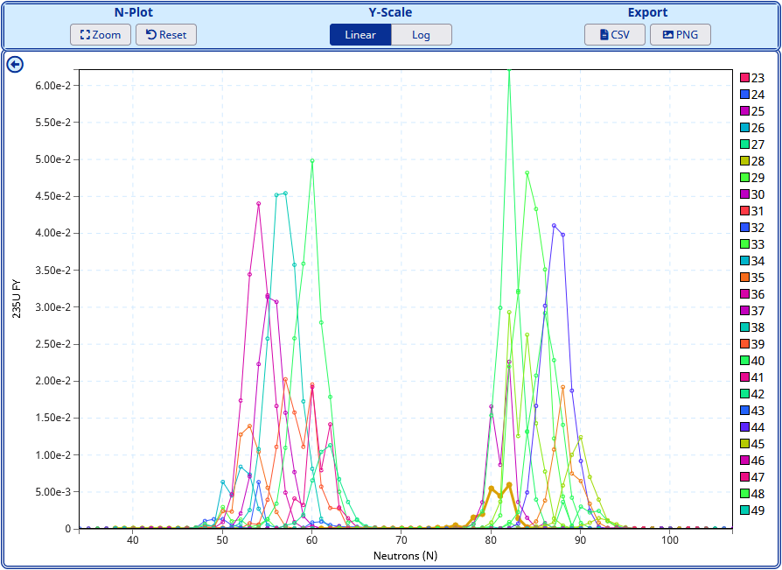Export the plot as PNG

681,35
